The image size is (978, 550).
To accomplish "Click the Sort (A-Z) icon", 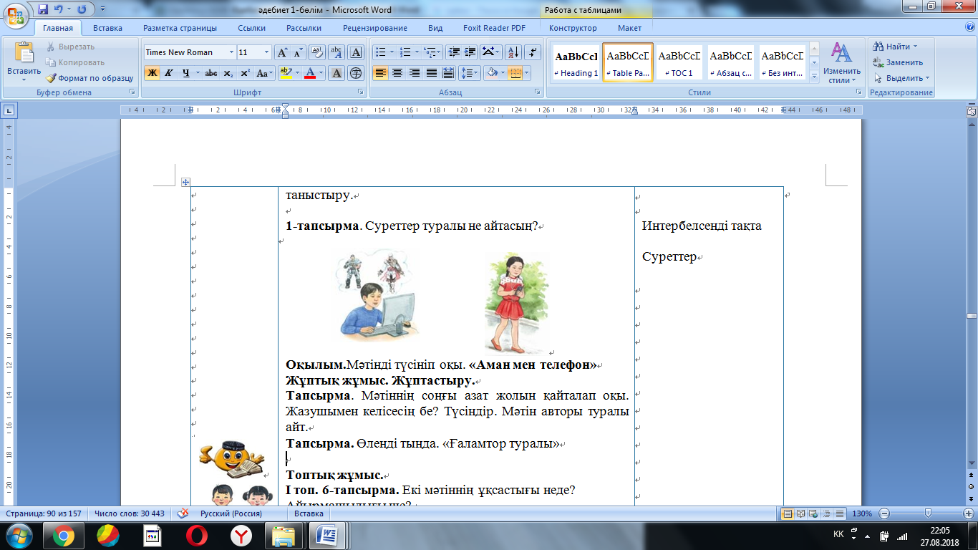I will 513,52.
